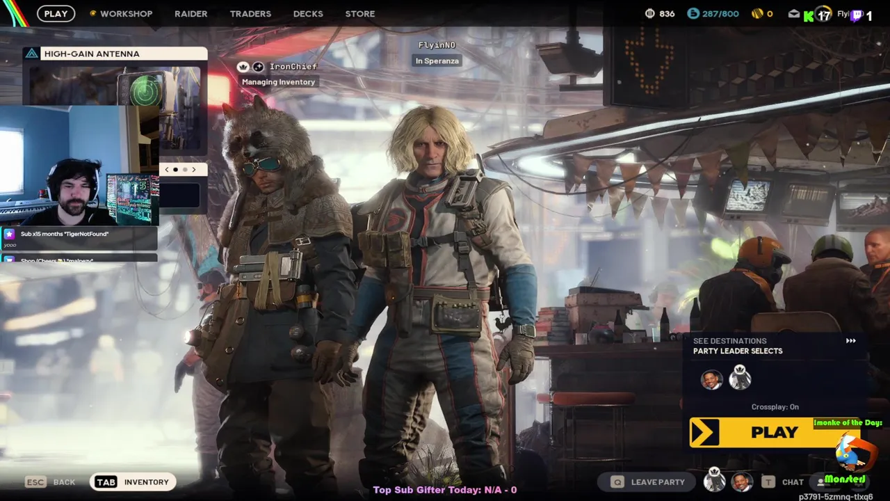Click second member avatar in bottom bar

(x=742, y=482)
